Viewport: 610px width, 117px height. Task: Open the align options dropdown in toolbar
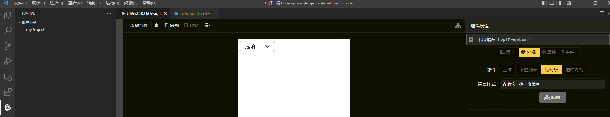coord(208,25)
